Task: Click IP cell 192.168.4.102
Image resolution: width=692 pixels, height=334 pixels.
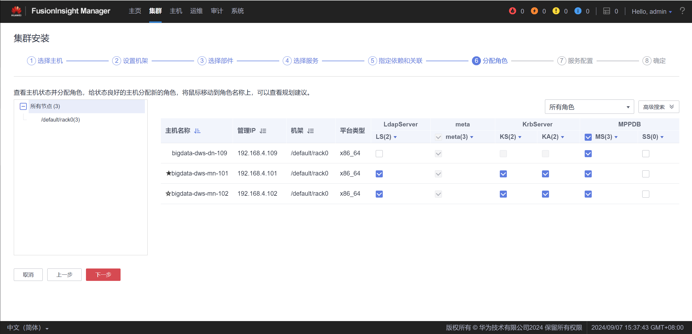Action: pos(257,194)
